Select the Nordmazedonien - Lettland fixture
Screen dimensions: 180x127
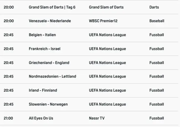52,76
